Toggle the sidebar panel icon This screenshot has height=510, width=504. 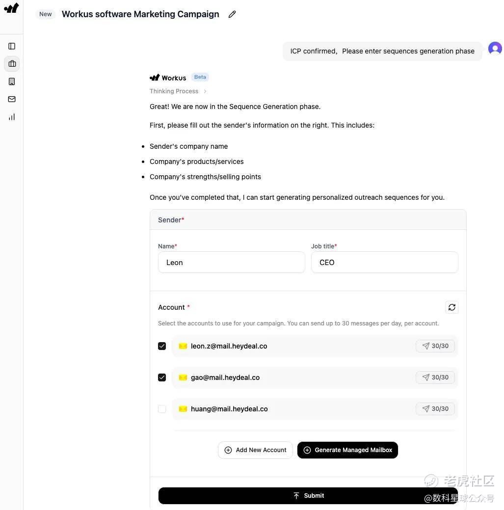point(12,46)
